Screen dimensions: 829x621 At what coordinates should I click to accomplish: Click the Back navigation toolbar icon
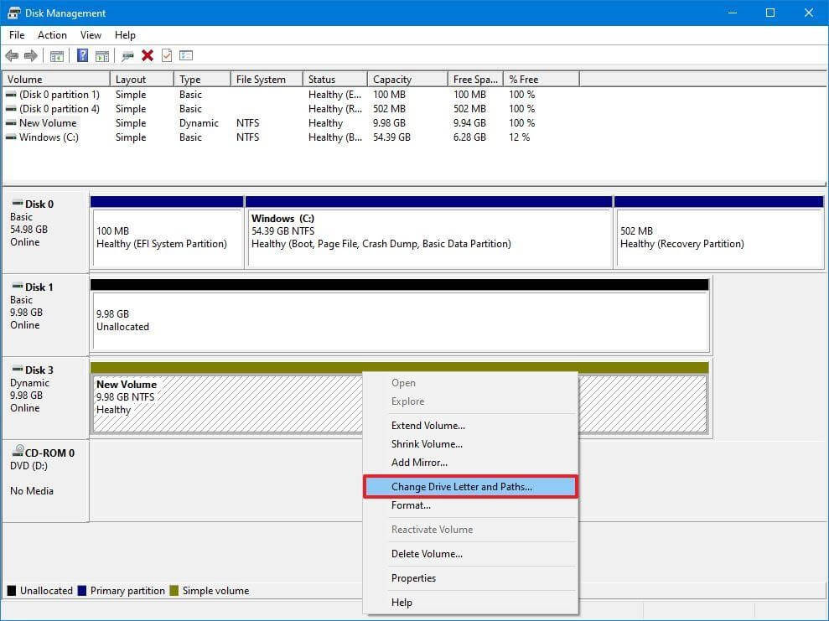click(12, 55)
